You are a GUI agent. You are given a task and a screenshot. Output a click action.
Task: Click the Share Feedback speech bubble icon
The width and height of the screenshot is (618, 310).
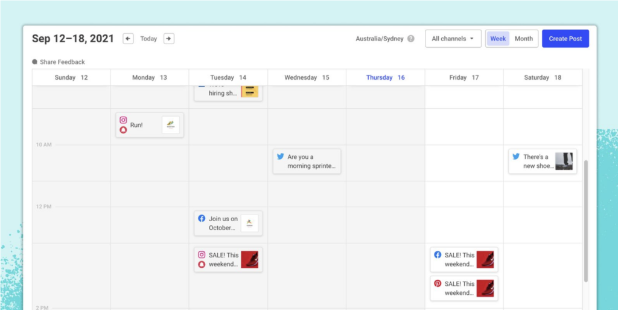click(x=34, y=62)
